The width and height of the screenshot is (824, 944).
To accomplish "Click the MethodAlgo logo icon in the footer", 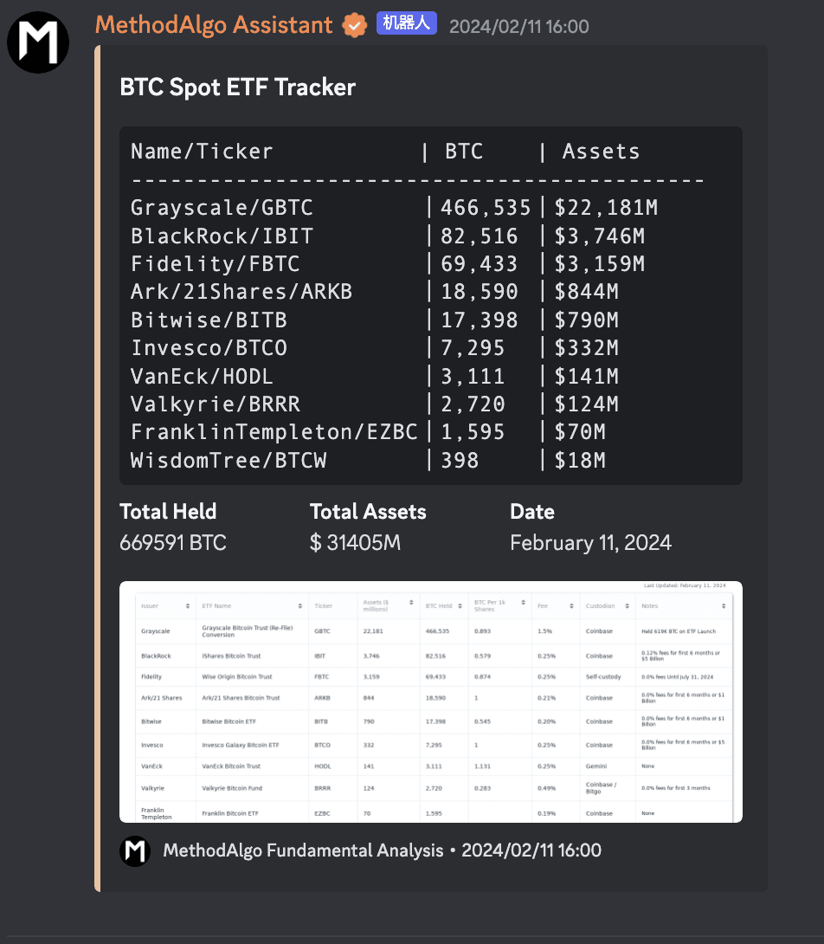I will (x=135, y=850).
